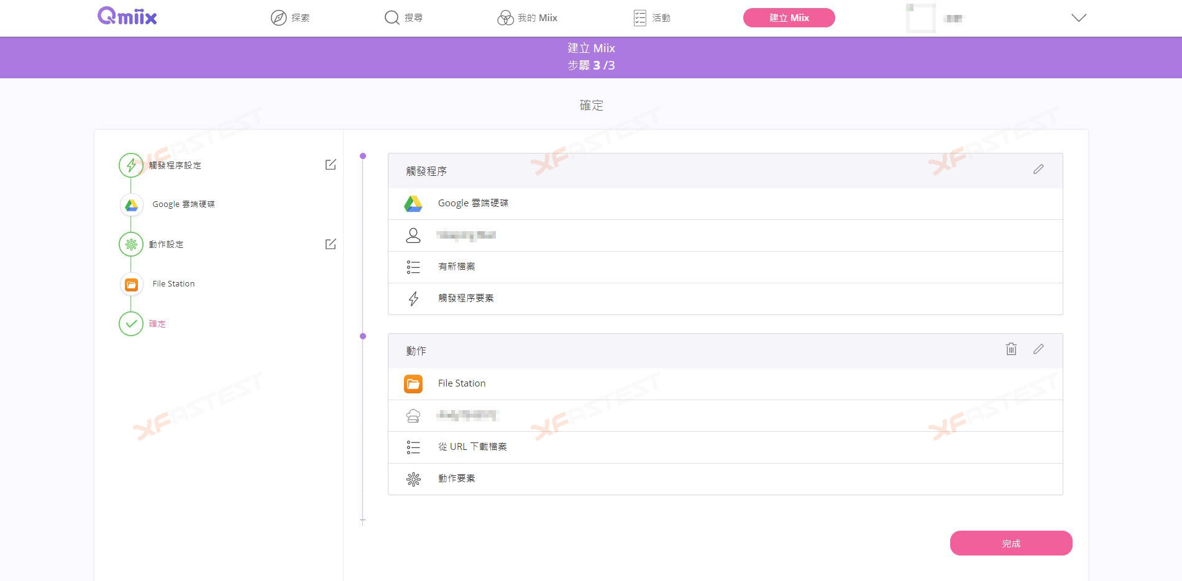The image size is (1182, 581).
Task: Edit 動作設定 in the sidebar
Action: (x=331, y=244)
